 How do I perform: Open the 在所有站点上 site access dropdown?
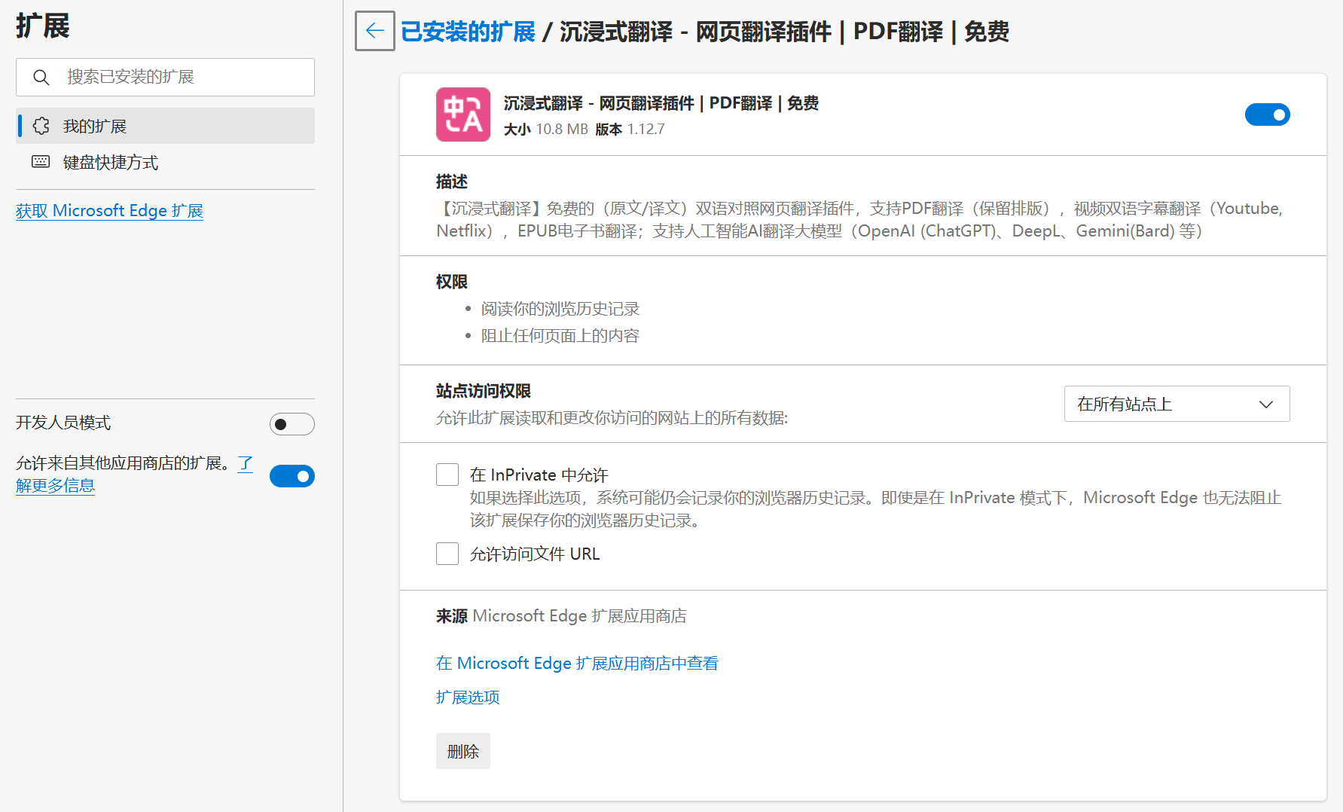(x=1177, y=404)
